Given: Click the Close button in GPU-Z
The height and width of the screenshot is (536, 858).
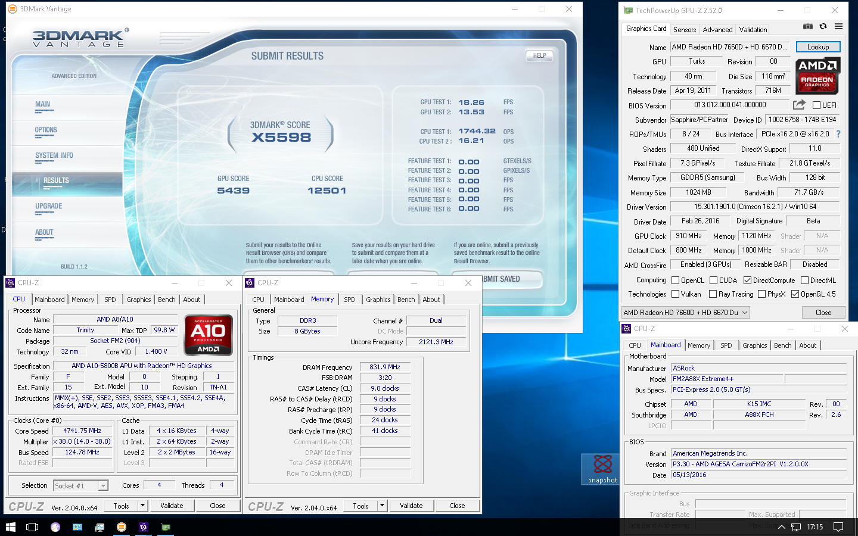Looking at the screenshot, I should point(823,313).
